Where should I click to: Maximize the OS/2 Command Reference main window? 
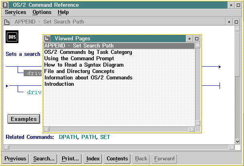pos(238,5)
